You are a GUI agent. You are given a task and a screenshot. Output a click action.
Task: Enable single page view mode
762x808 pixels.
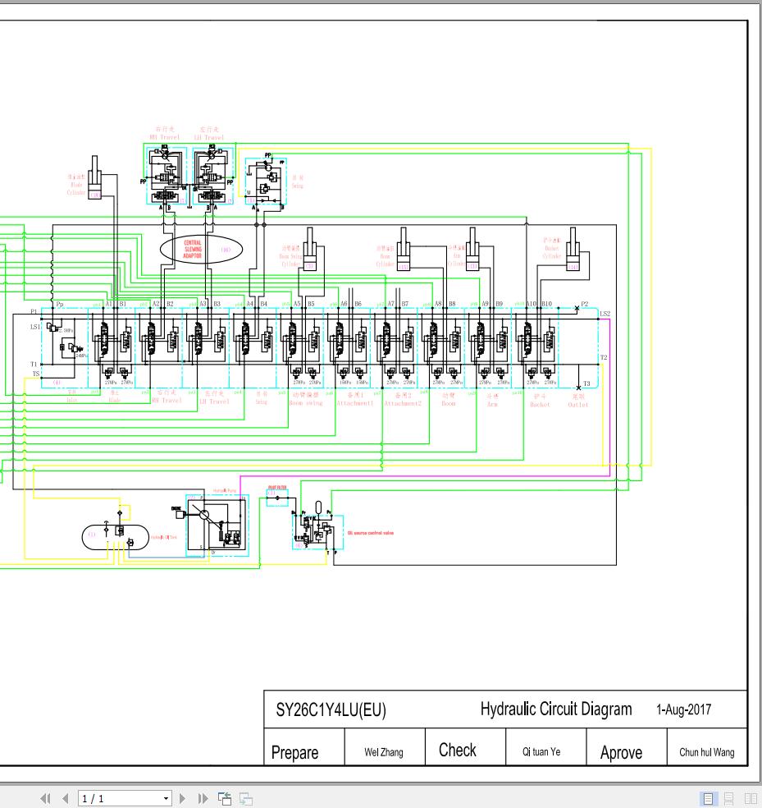tap(709, 798)
